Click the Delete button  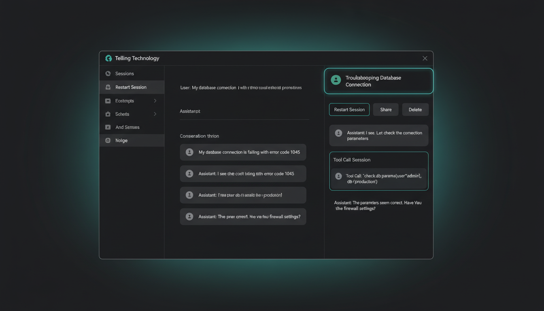click(415, 110)
